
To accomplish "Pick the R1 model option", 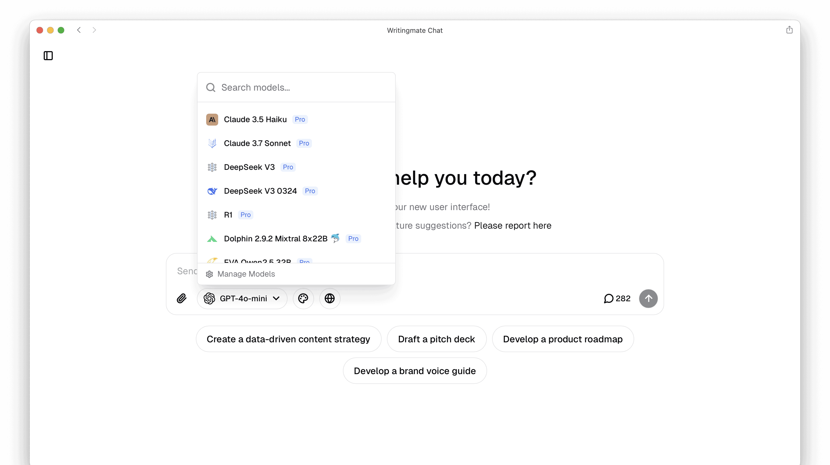I will point(228,215).
